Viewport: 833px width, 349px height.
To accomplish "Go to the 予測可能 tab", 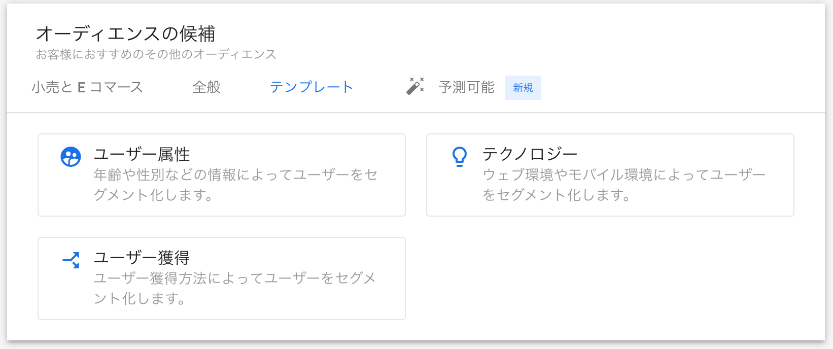I will [466, 87].
